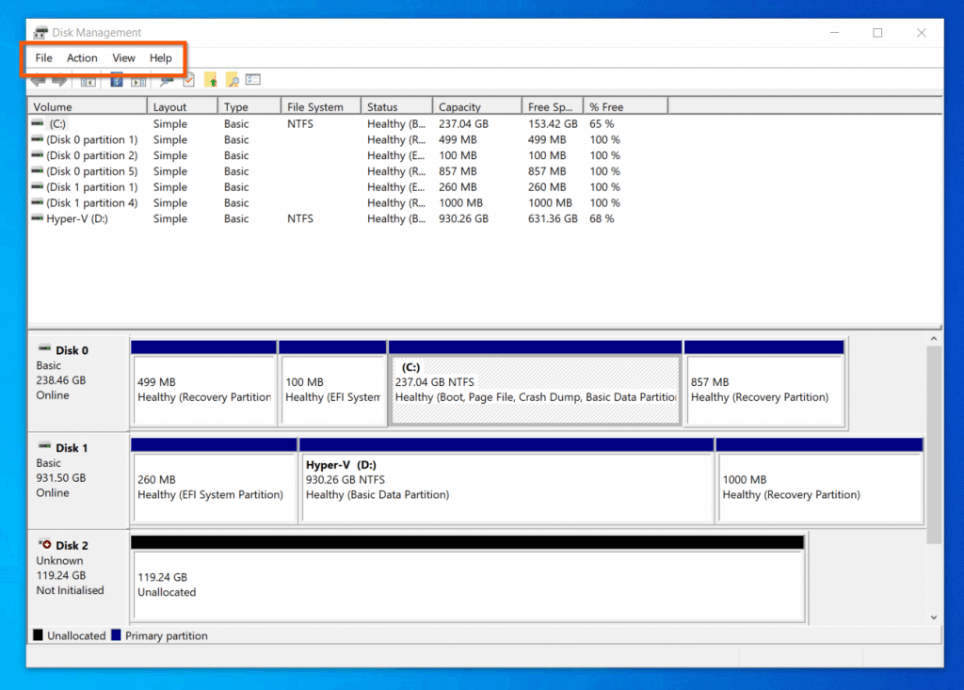
Task: Click the document with checkmark toolbar icon
Action: click(188, 80)
